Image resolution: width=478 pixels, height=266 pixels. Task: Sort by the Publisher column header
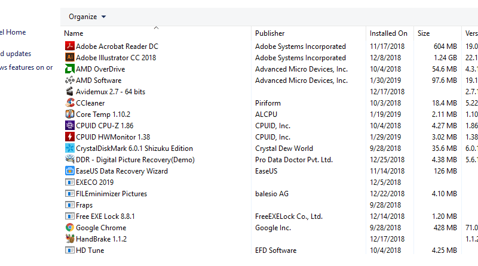click(270, 33)
